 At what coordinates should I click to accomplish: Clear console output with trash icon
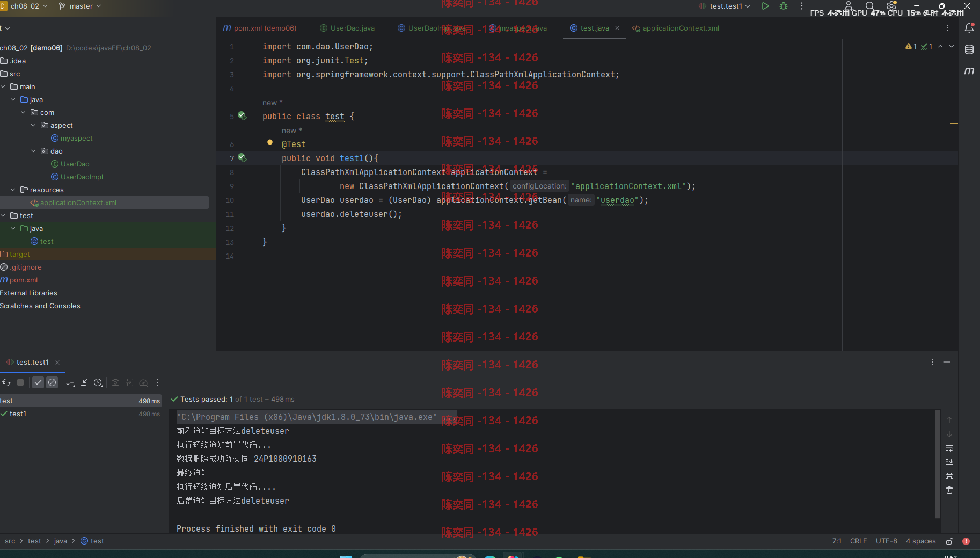[x=949, y=490]
